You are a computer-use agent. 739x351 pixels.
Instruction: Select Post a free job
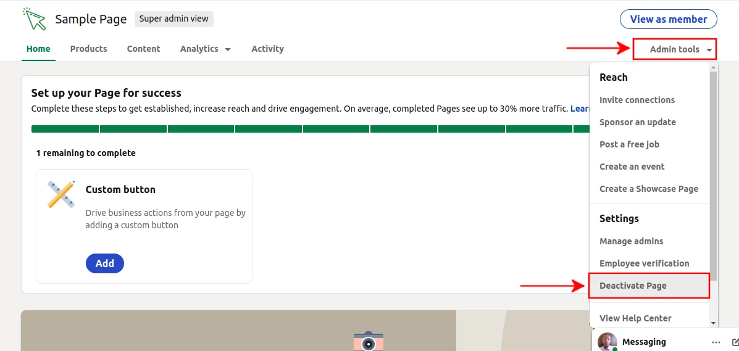[629, 144]
